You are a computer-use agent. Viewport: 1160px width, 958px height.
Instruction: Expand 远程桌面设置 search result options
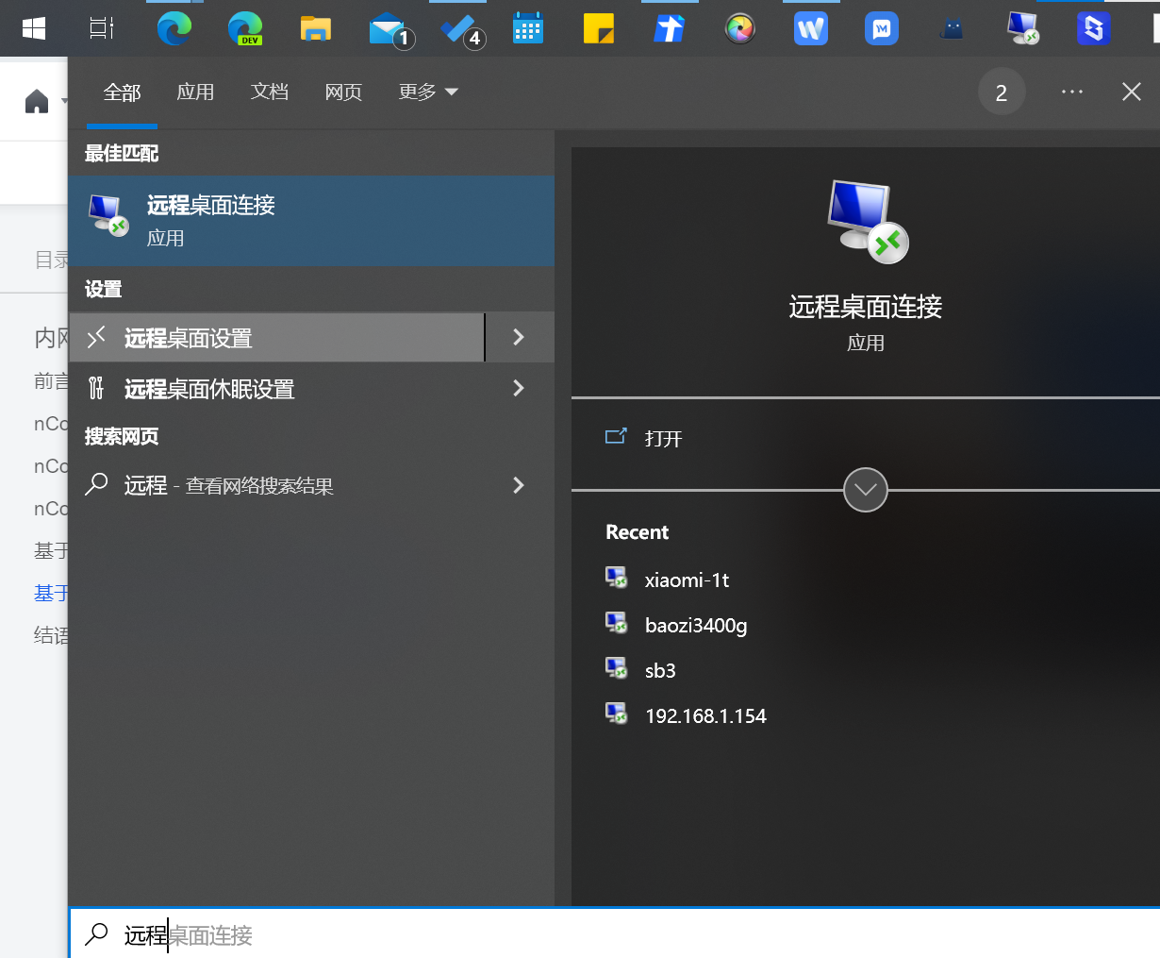tap(518, 337)
